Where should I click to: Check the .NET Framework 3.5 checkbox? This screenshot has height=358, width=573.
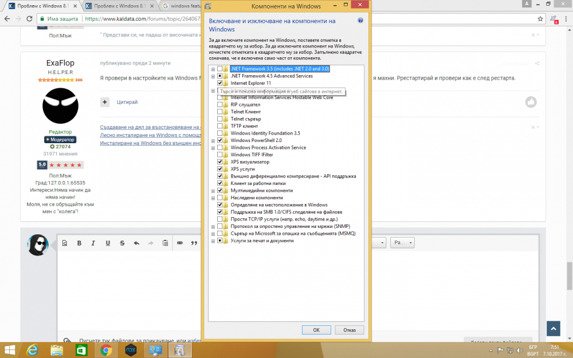(219, 69)
